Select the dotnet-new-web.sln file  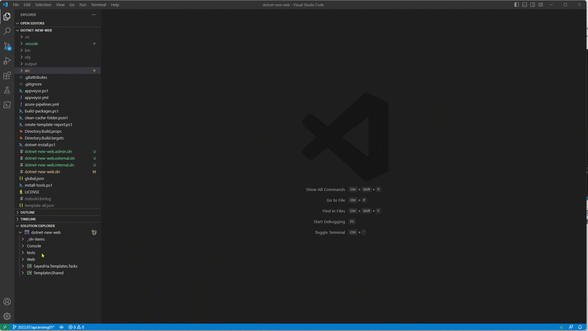(x=42, y=172)
